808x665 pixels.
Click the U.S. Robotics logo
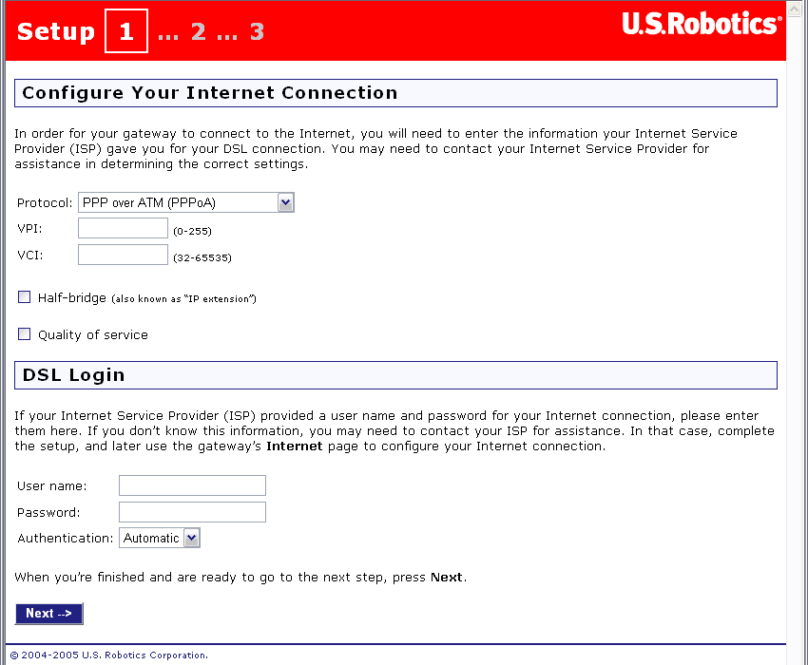pyautogui.click(x=702, y=24)
